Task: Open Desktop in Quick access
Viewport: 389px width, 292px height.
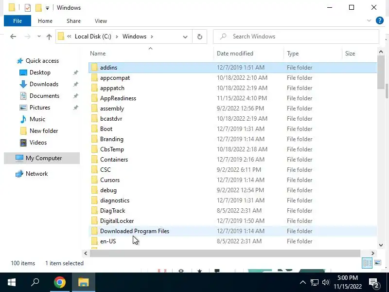Action: 40,73
